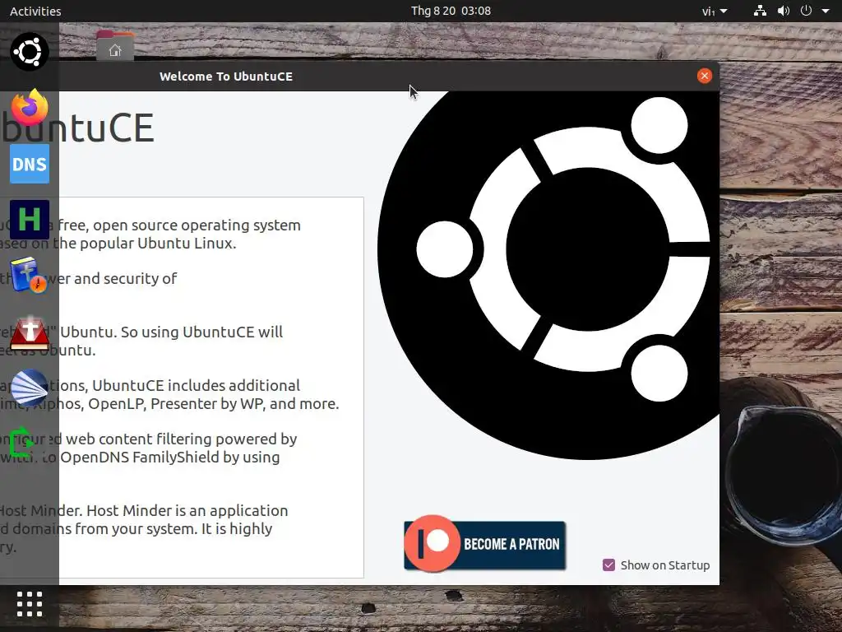Close the Welcome To UbuntuCE window
This screenshot has width=842, height=632.
[705, 76]
